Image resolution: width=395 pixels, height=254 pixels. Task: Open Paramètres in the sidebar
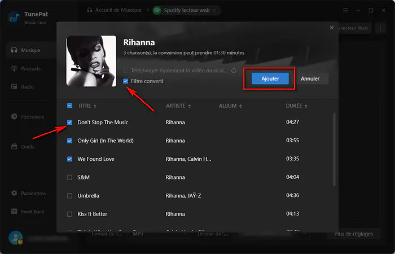pyautogui.click(x=33, y=193)
